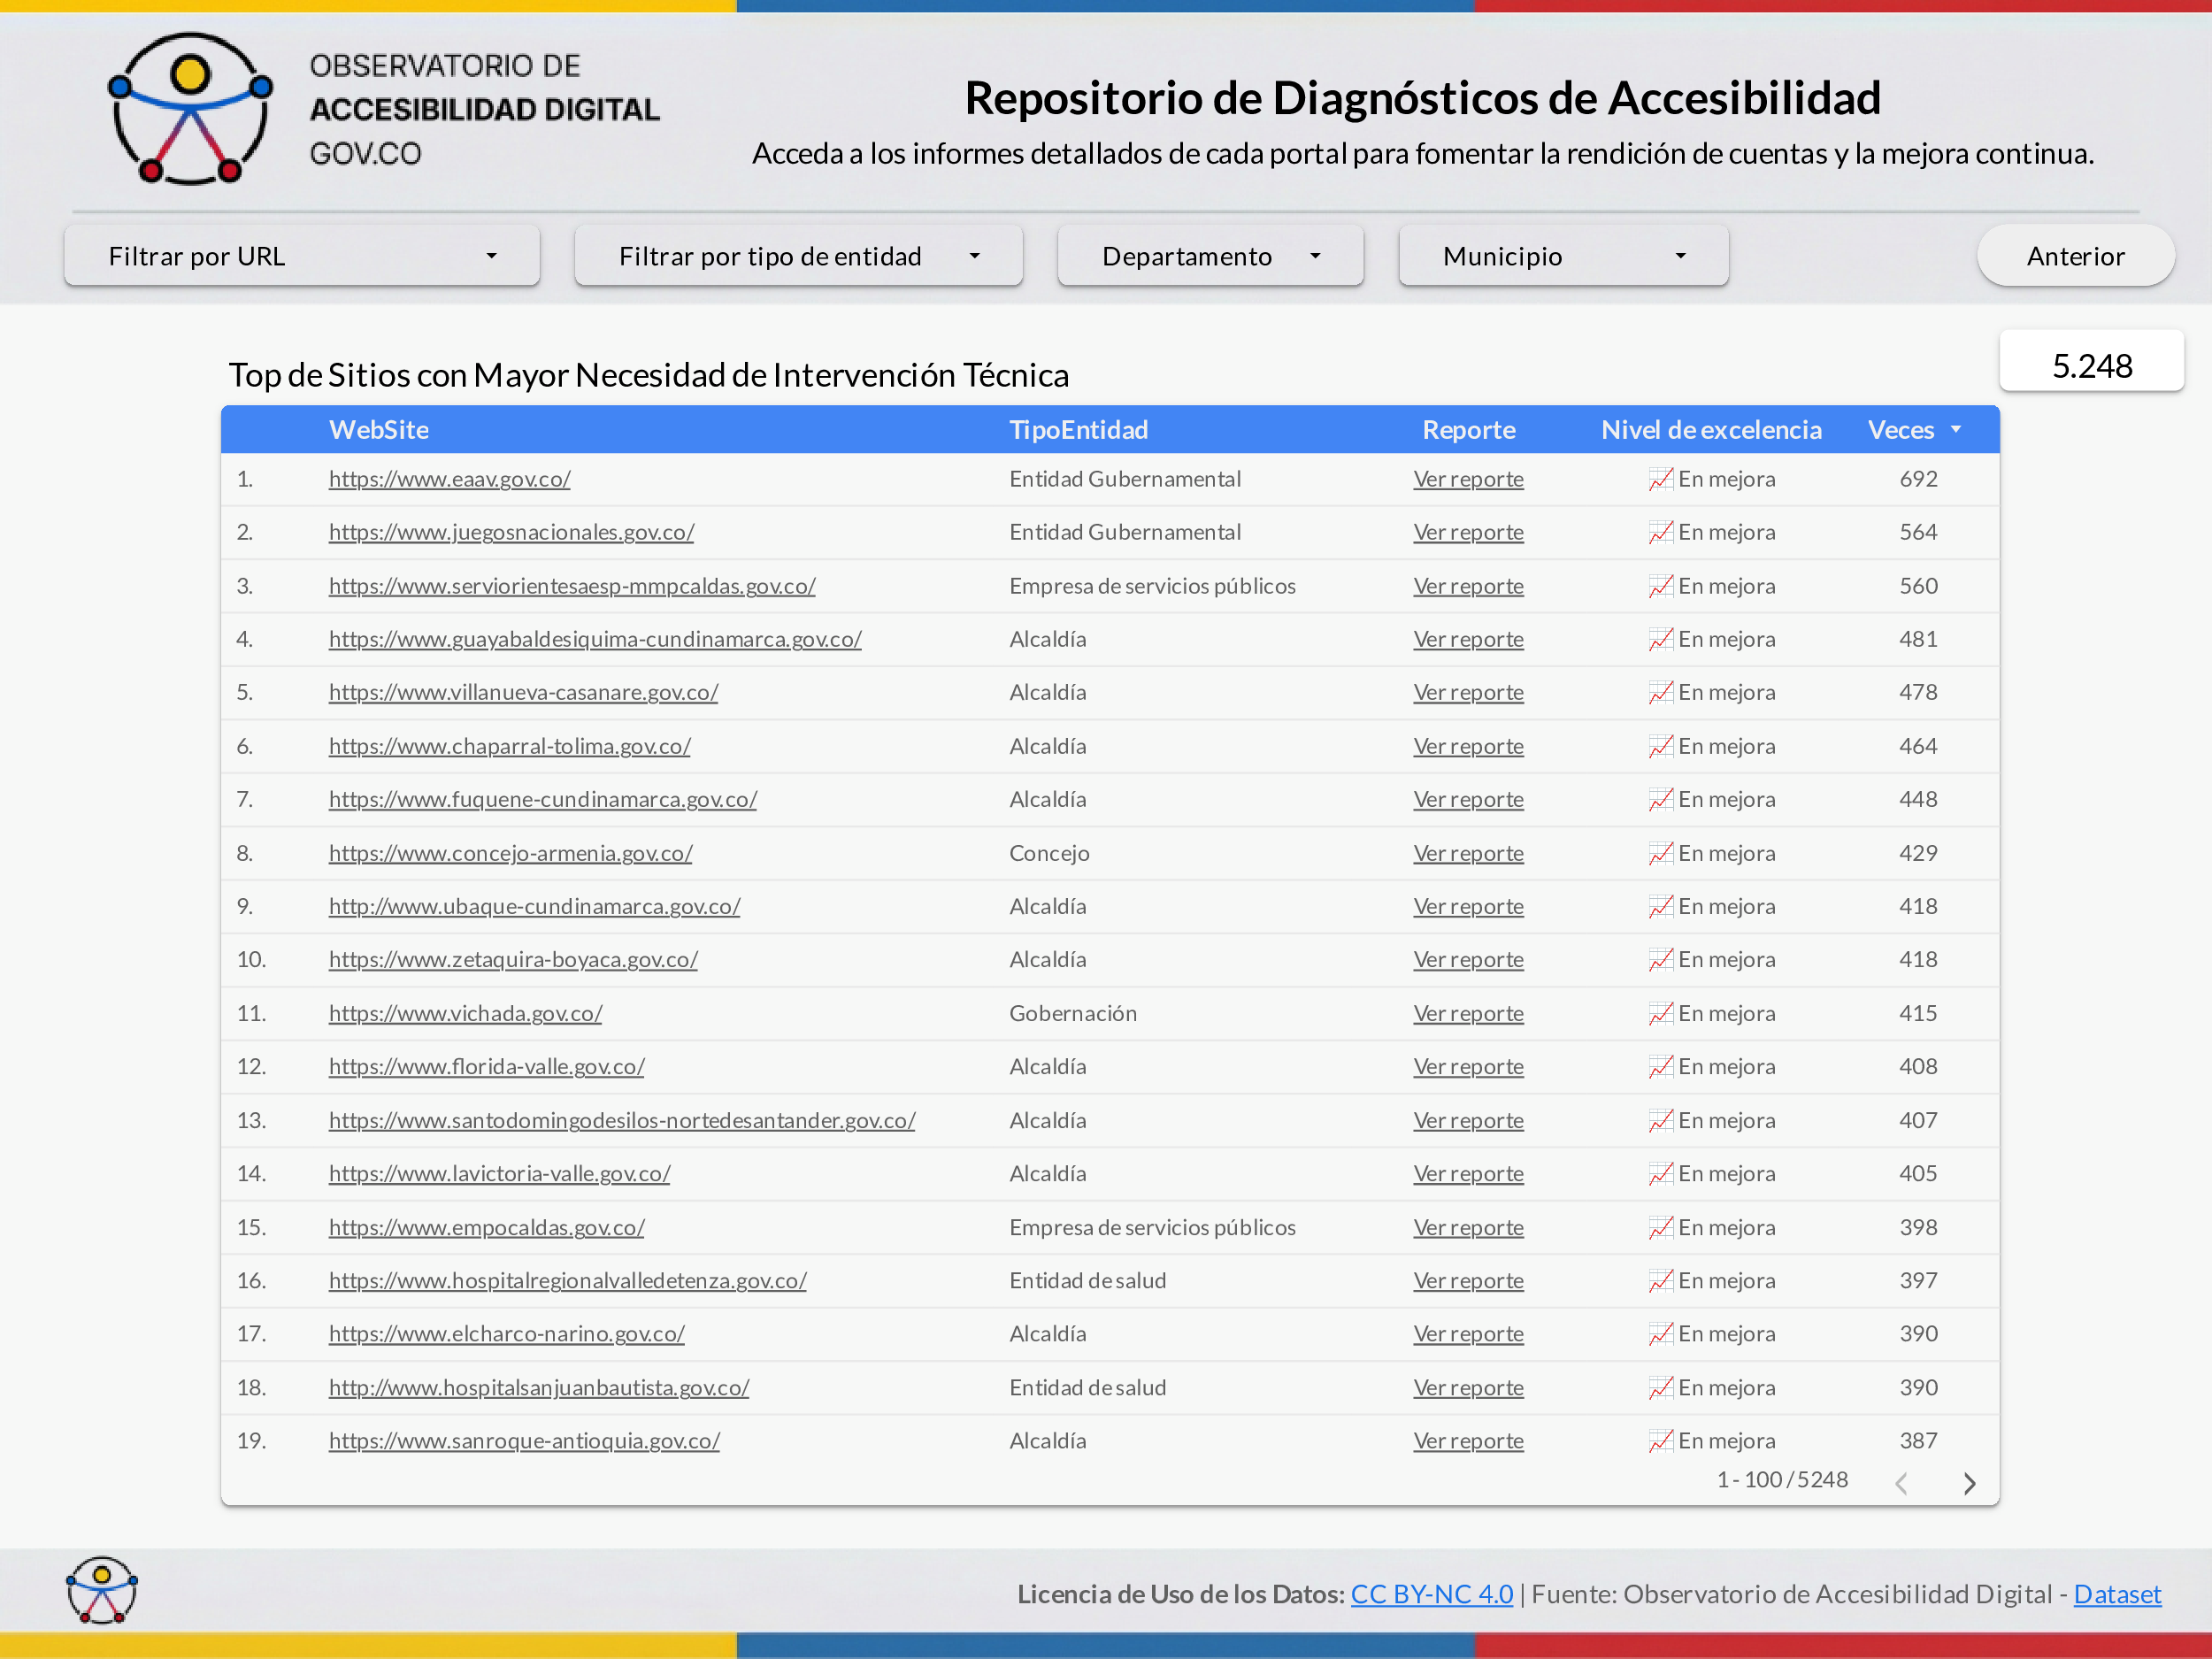Image resolution: width=2212 pixels, height=1659 pixels.
Task: Expand the Municipio filter
Action: (x=1563, y=256)
